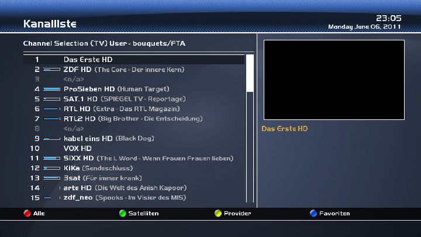Select RTL2 HD channel row

(x=134, y=119)
